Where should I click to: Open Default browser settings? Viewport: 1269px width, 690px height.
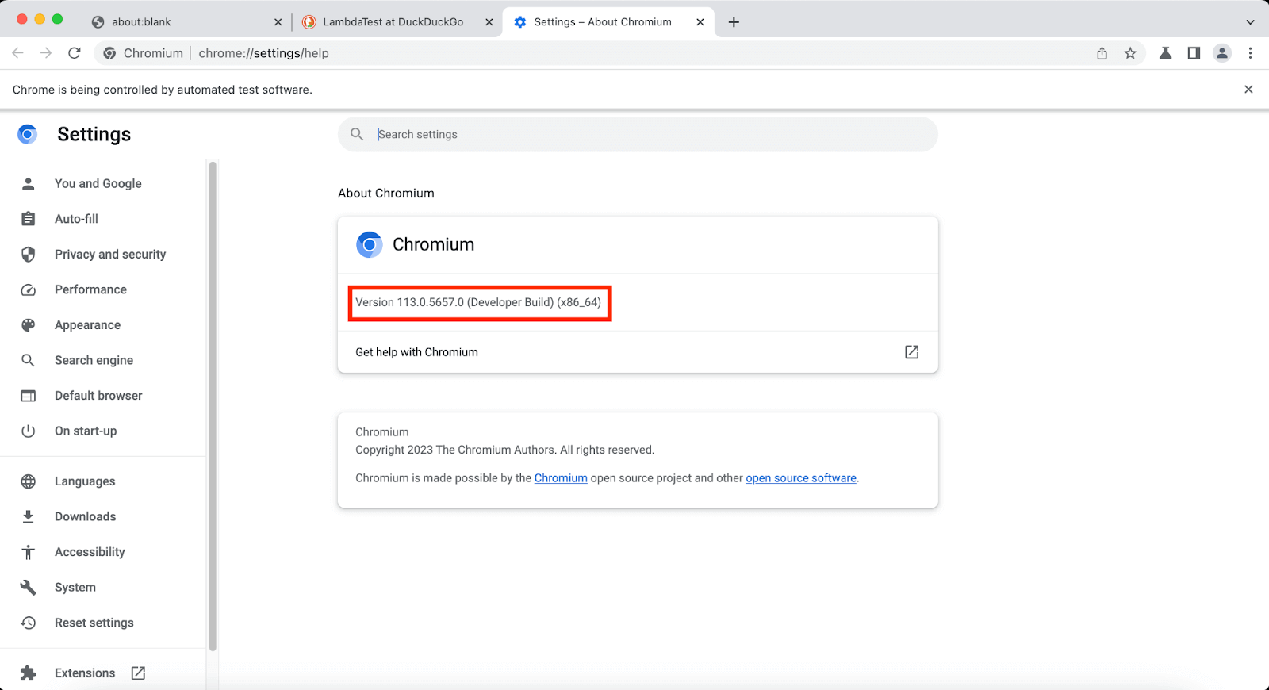click(x=98, y=396)
